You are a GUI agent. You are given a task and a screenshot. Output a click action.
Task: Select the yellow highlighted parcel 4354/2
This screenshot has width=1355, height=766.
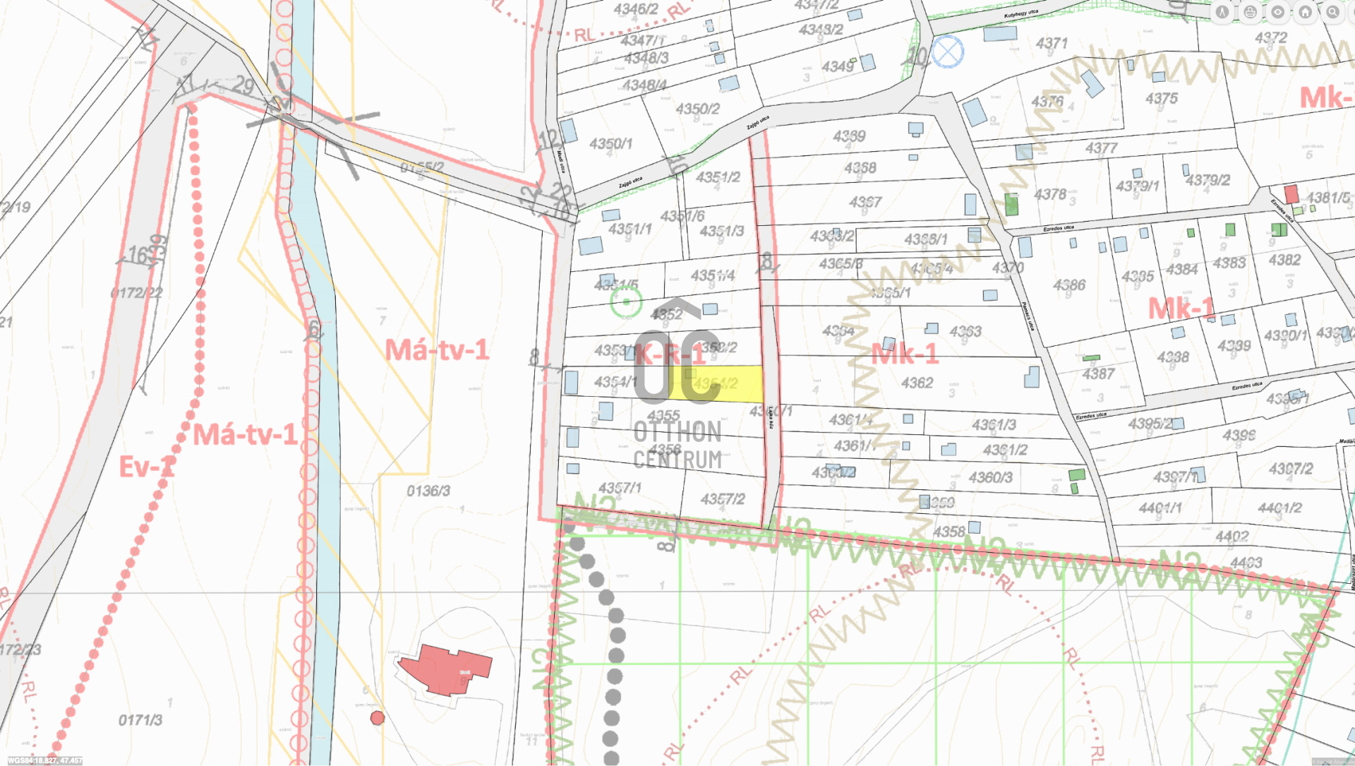tap(734, 384)
